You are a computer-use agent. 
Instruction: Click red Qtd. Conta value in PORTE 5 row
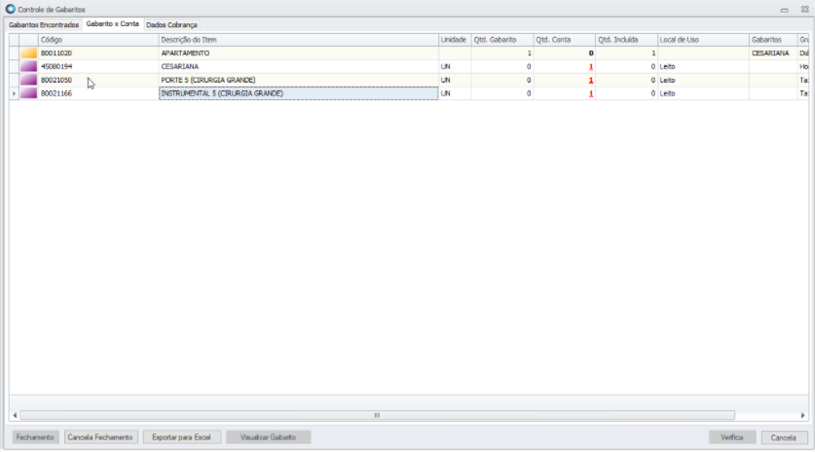[x=590, y=80]
